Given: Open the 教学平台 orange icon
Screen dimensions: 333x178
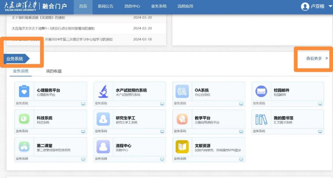Looking at the screenshot, I should (x=182, y=119).
